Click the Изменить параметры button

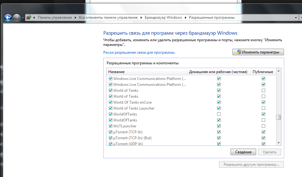[258, 52]
